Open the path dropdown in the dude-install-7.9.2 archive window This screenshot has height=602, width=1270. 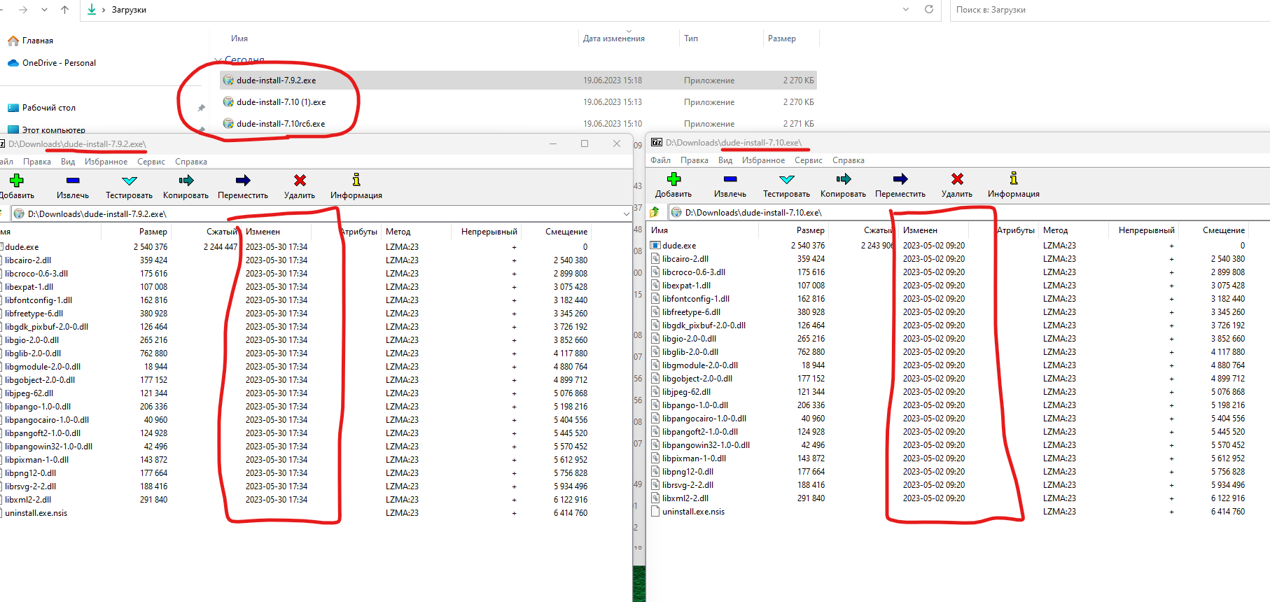click(x=626, y=213)
